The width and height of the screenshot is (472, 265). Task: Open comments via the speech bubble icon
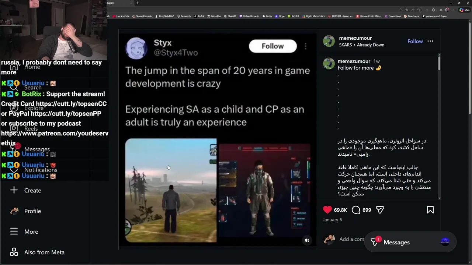coord(356,210)
